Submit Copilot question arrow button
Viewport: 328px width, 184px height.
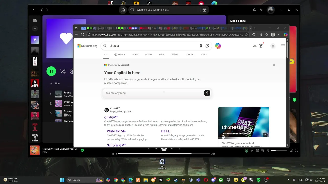click(207, 93)
